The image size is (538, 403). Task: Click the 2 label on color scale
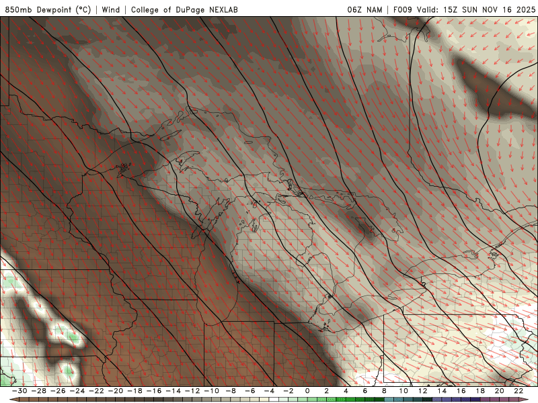pyautogui.click(x=327, y=391)
